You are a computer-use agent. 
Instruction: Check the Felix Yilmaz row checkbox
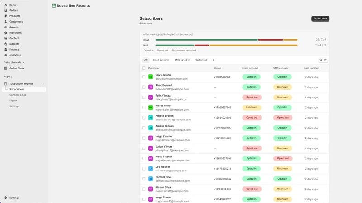[143, 97]
